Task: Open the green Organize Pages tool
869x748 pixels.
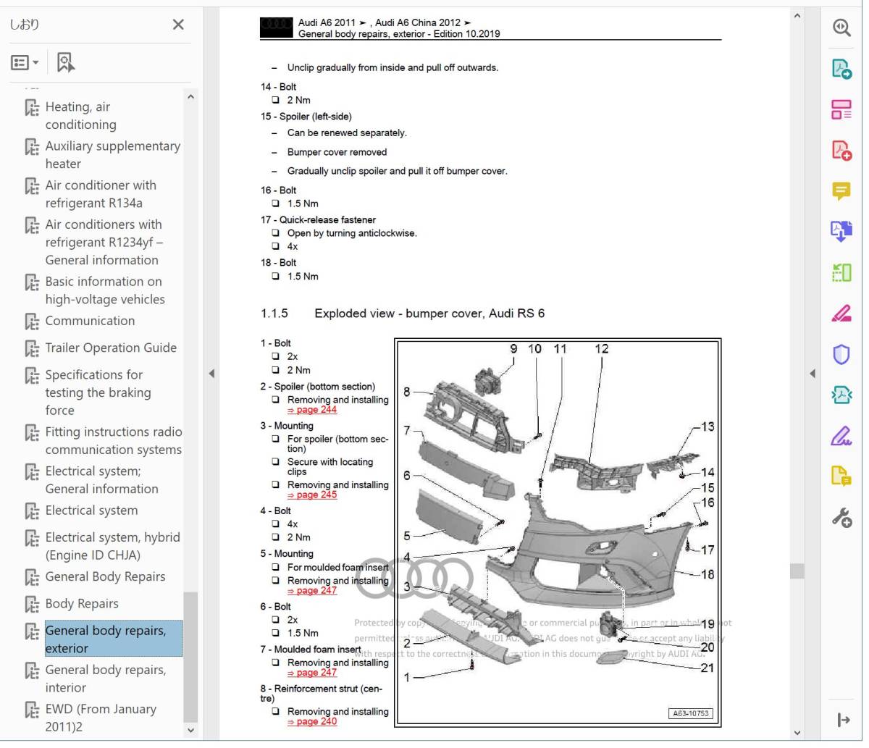Action: click(x=841, y=273)
